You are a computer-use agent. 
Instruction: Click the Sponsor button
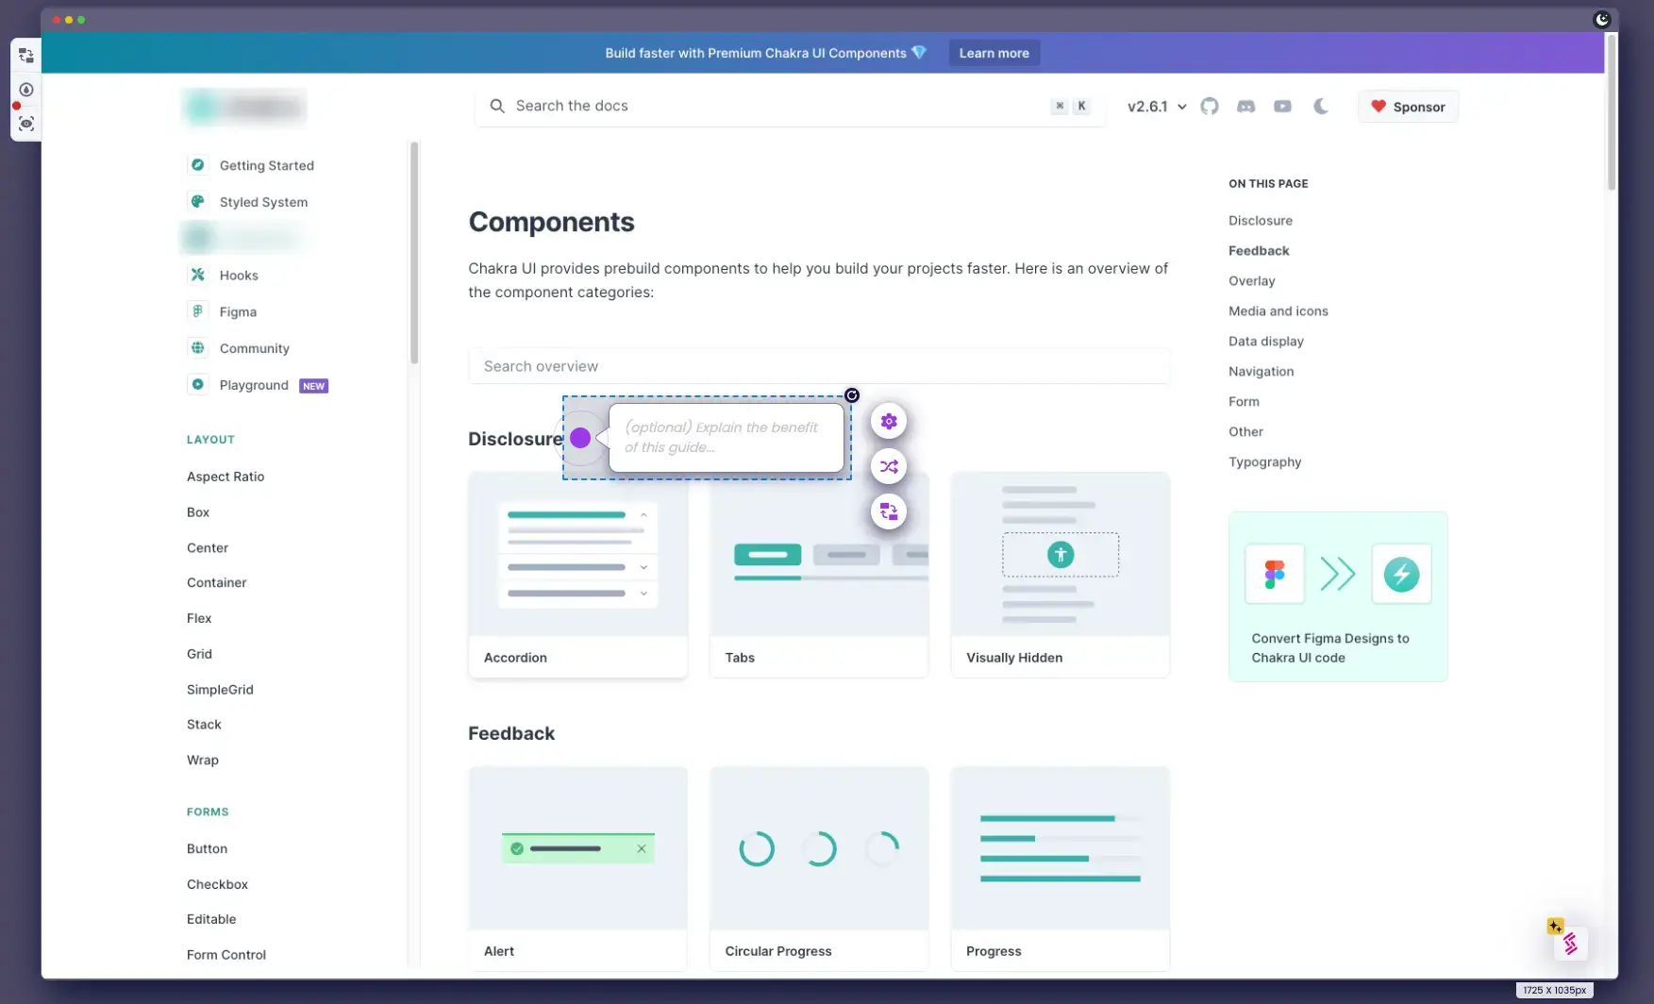point(1408,107)
